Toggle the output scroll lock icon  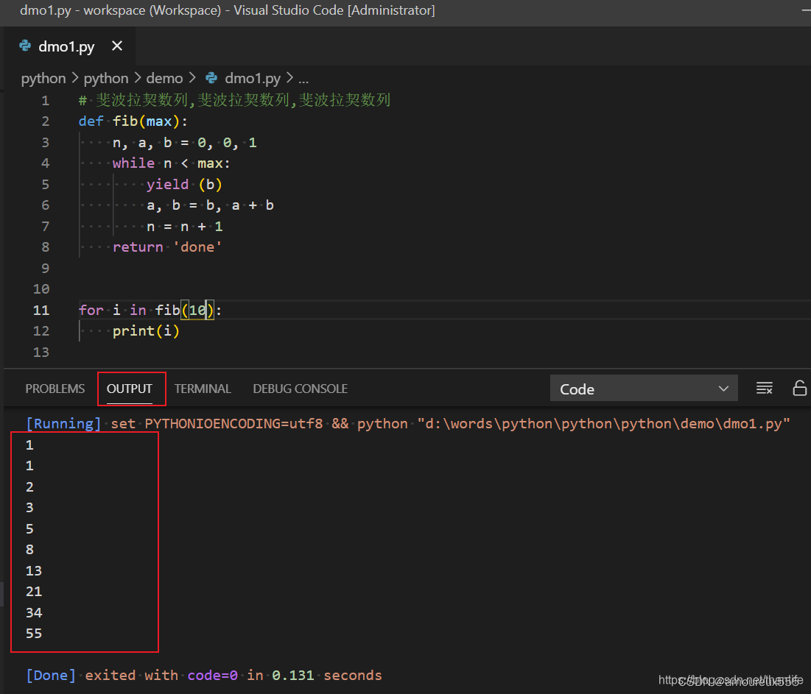point(800,388)
